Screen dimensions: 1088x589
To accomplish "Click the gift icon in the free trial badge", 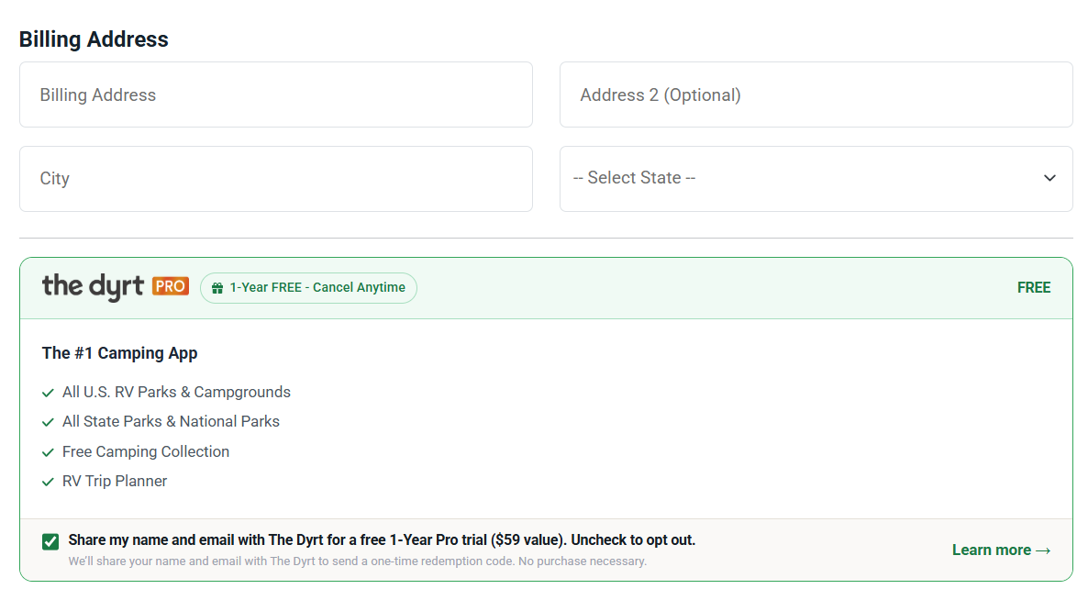I will tap(217, 288).
